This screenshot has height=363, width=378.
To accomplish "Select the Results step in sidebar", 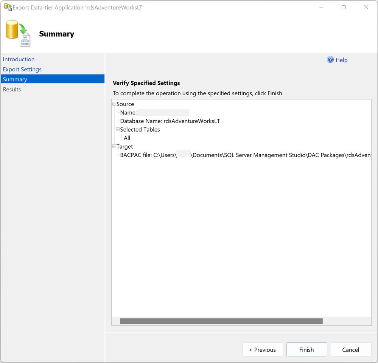I will (12, 89).
